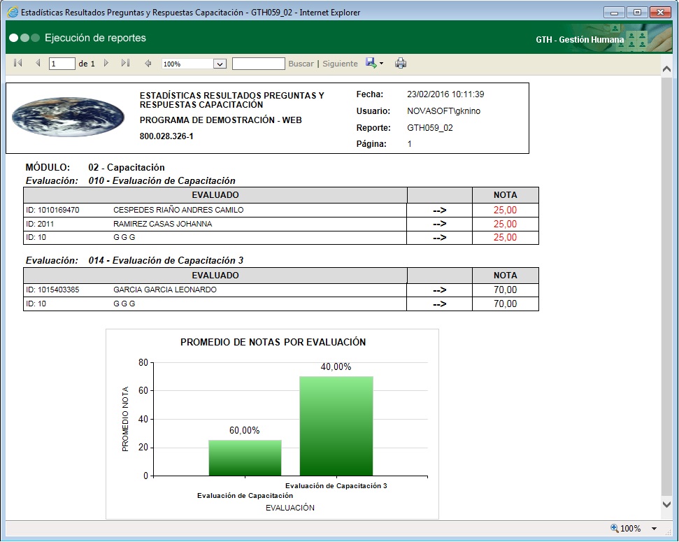The width and height of the screenshot is (679, 542).
Task: Open the report zoom level dropdown showing 100%
Action: click(194, 63)
